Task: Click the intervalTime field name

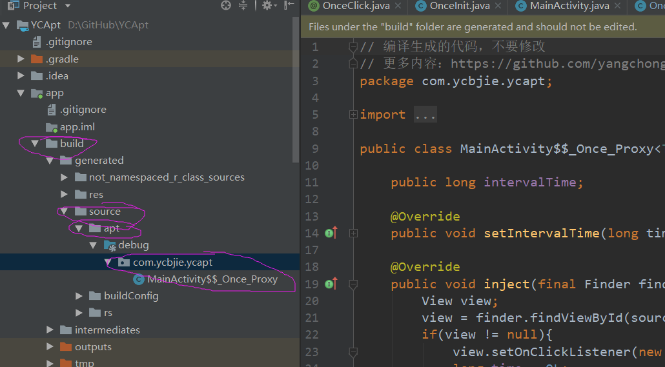Action: coord(529,183)
